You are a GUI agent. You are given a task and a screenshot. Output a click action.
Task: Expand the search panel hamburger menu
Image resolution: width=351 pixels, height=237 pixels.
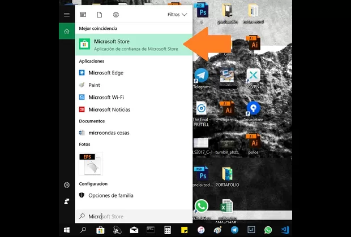tap(67, 15)
